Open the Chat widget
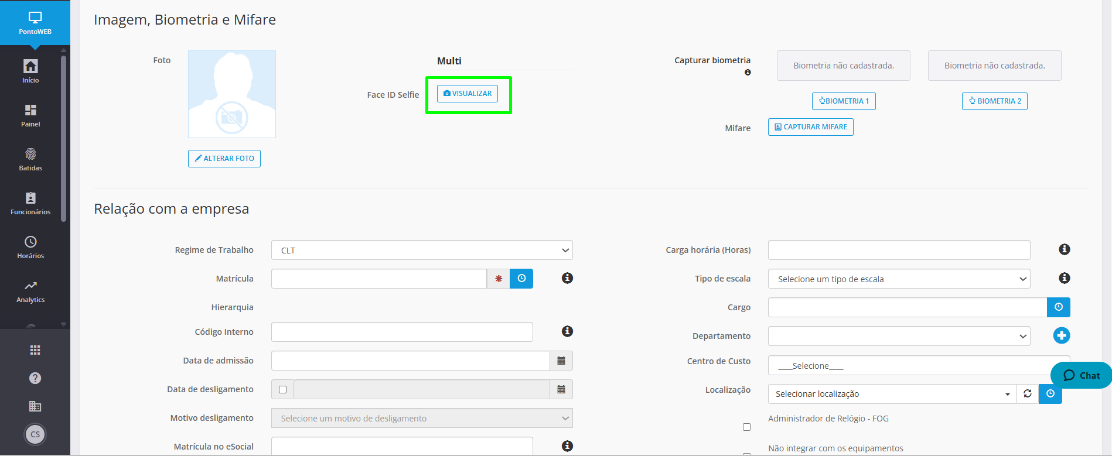Screen dimensions: 1112x456 (1082, 375)
